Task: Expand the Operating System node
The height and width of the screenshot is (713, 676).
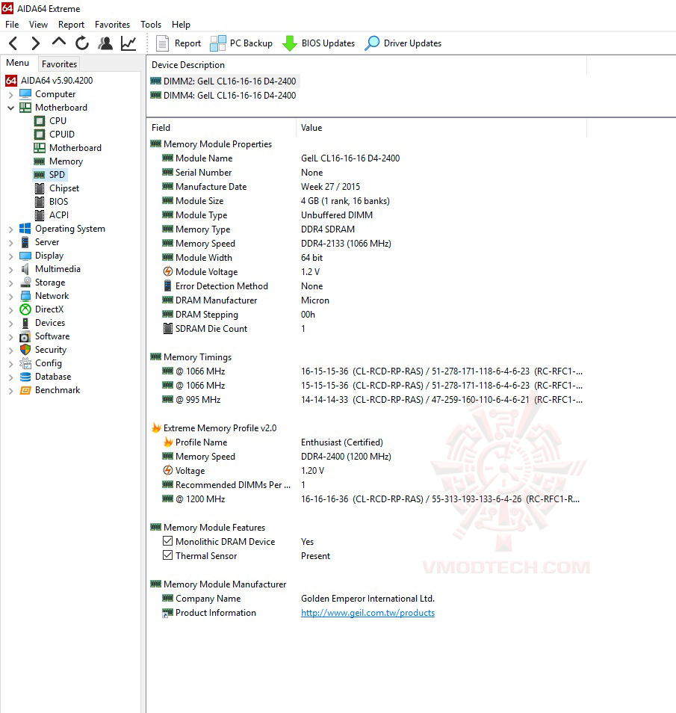Action: point(11,229)
